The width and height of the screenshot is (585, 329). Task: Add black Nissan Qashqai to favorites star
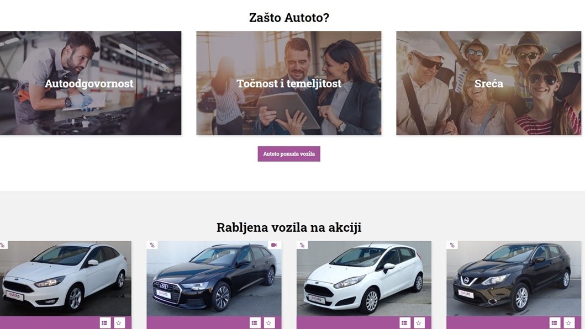click(x=569, y=323)
